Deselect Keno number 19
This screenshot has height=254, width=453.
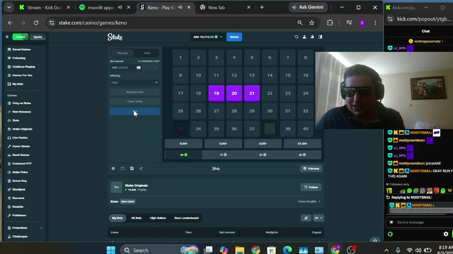pyautogui.click(x=216, y=93)
